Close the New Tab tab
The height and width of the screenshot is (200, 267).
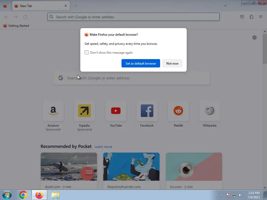click(66, 6)
